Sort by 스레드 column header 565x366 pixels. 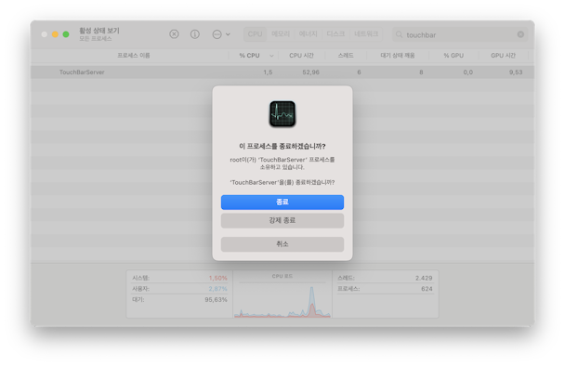[x=346, y=56]
